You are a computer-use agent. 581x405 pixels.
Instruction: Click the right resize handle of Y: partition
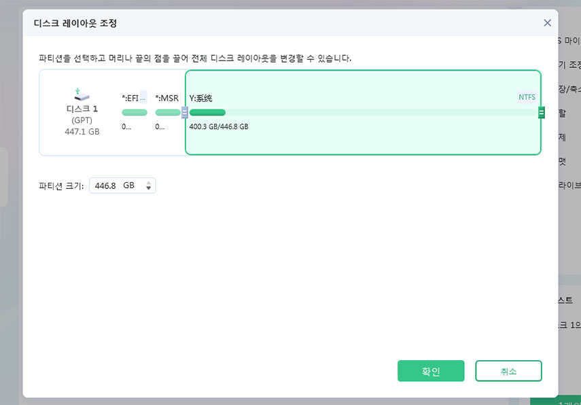pos(542,113)
